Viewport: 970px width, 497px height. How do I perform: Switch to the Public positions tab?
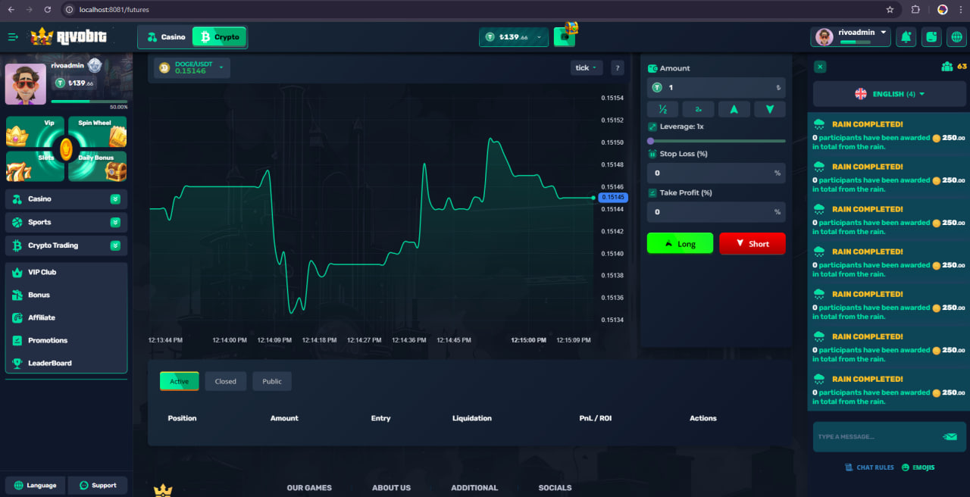pyautogui.click(x=272, y=381)
